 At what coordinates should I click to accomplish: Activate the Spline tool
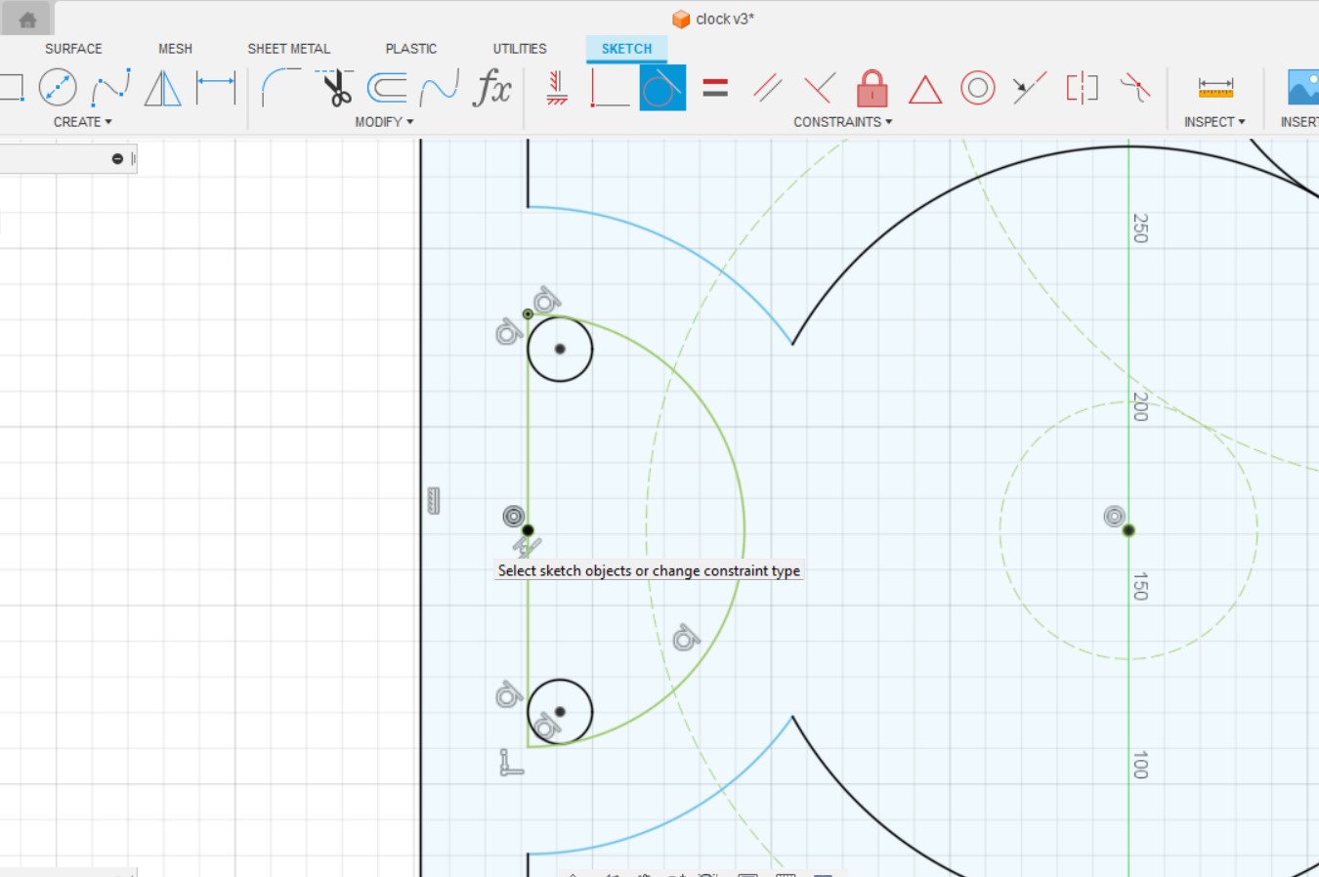point(109,87)
